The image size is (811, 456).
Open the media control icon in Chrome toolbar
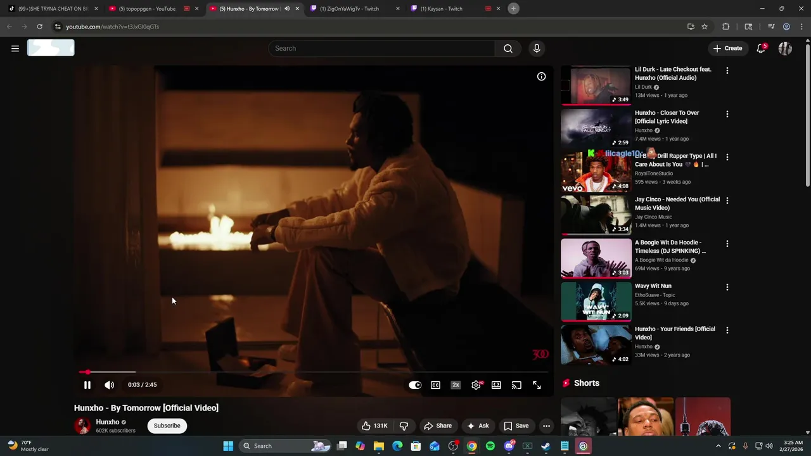(x=771, y=27)
